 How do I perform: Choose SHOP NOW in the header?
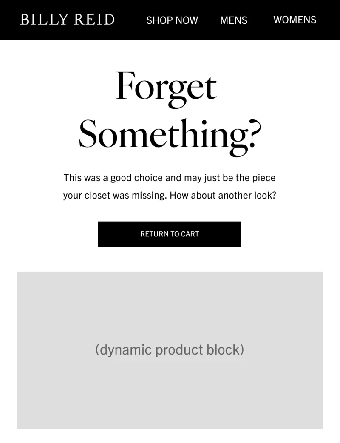tap(172, 20)
